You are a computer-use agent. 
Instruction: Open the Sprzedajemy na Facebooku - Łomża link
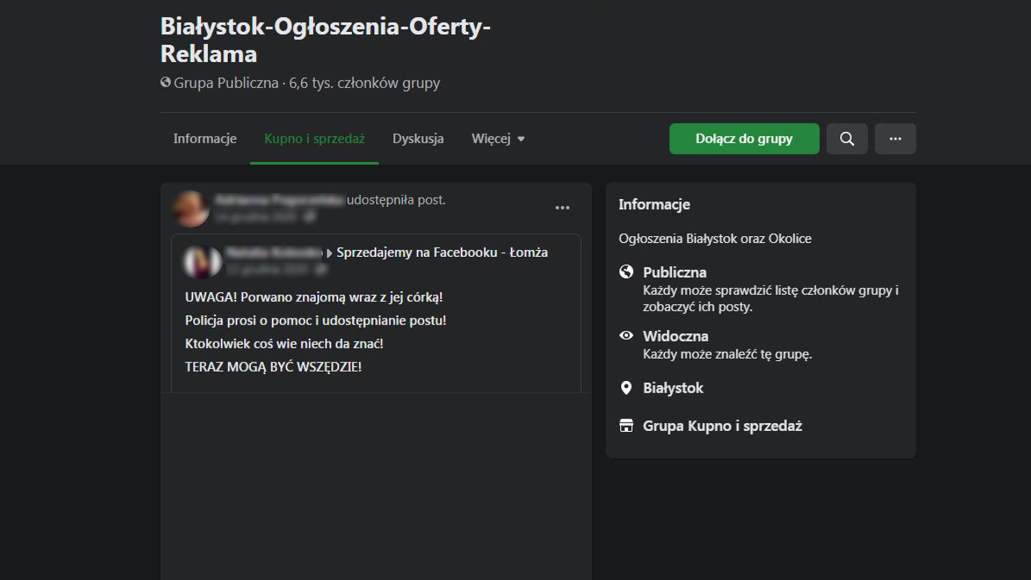point(442,252)
